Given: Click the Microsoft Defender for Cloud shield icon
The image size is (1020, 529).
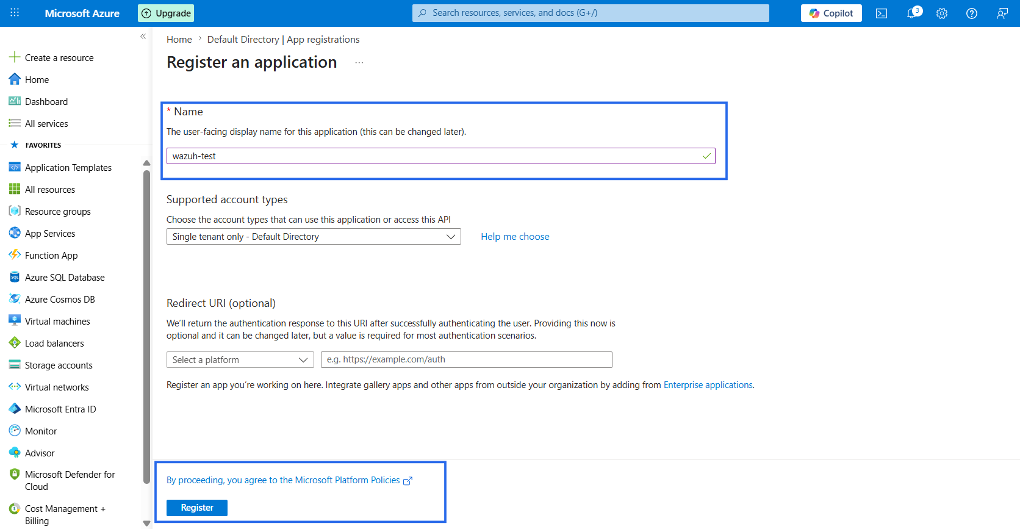Looking at the screenshot, I should (x=15, y=474).
